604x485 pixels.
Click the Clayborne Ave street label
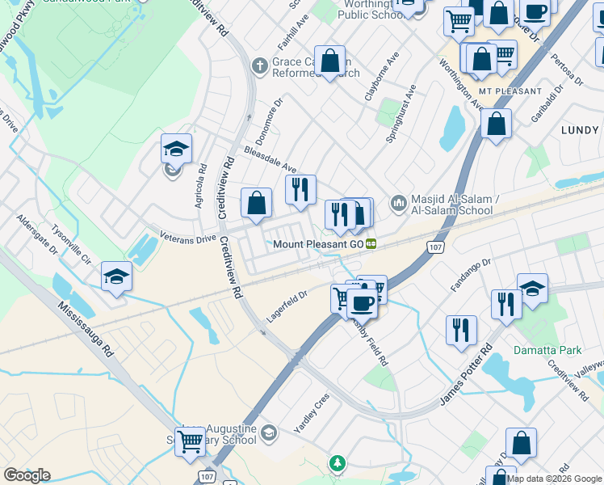382,76
